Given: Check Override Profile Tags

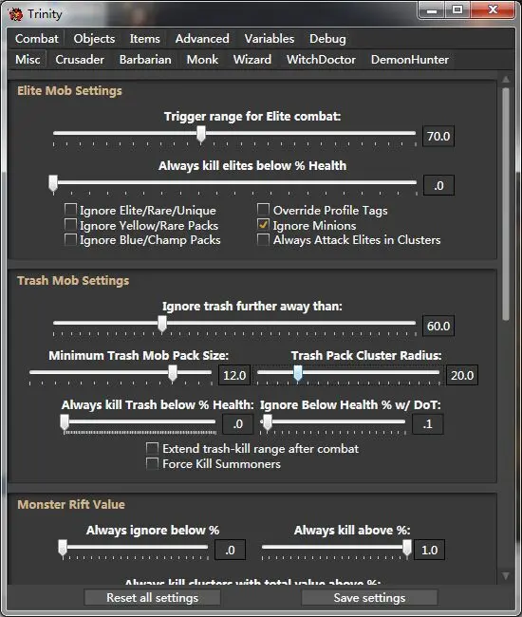Looking at the screenshot, I should (263, 210).
